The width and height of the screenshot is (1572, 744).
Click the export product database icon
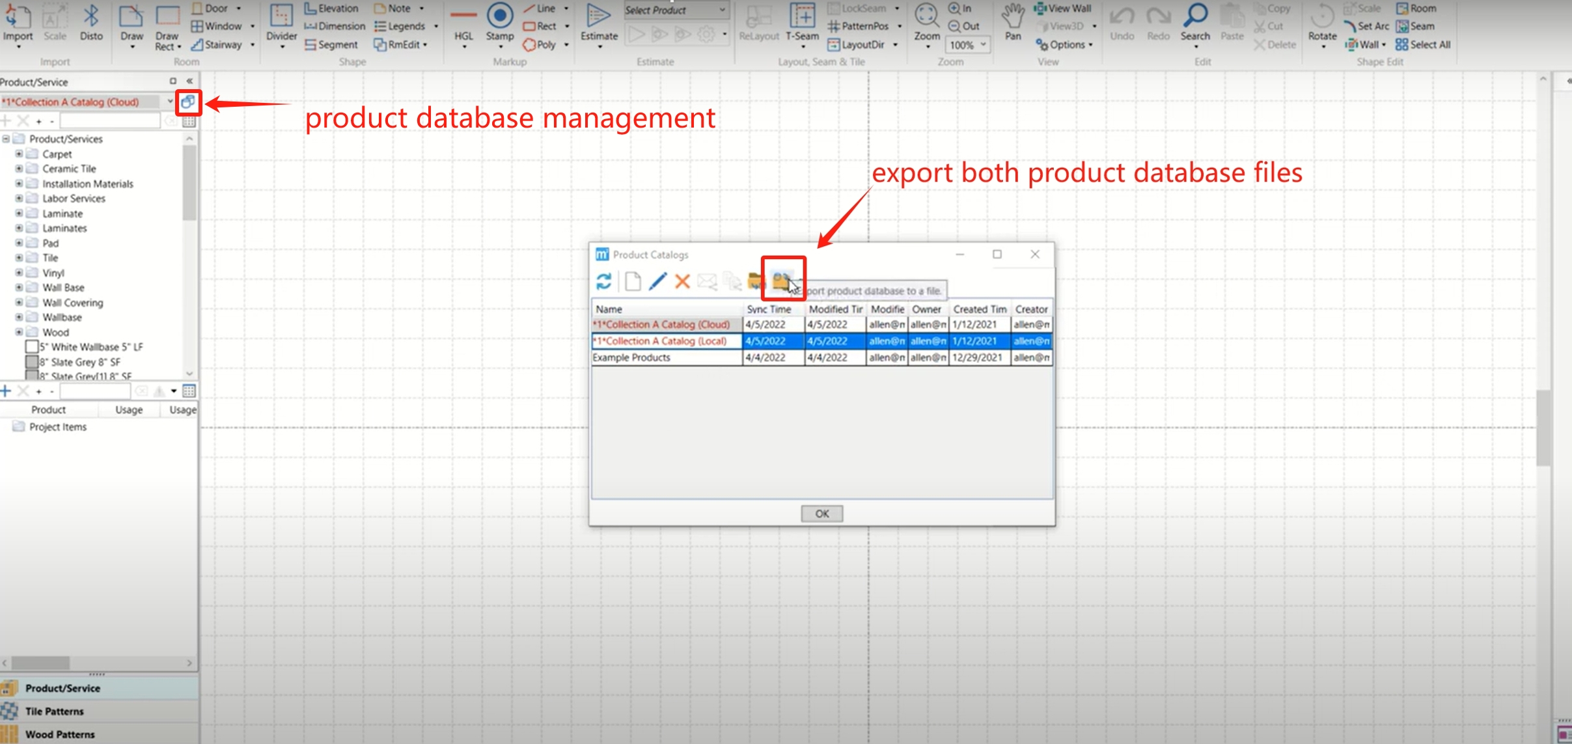[781, 281]
